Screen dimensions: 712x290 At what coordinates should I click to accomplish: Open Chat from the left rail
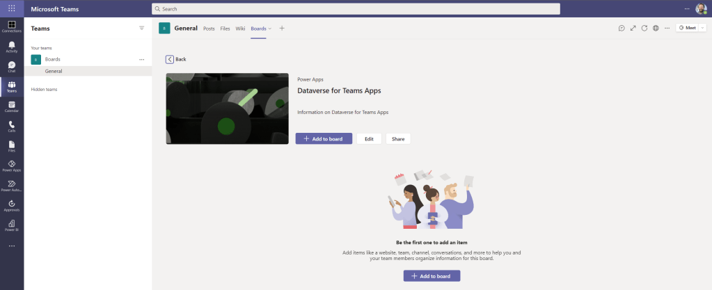pyautogui.click(x=12, y=67)
